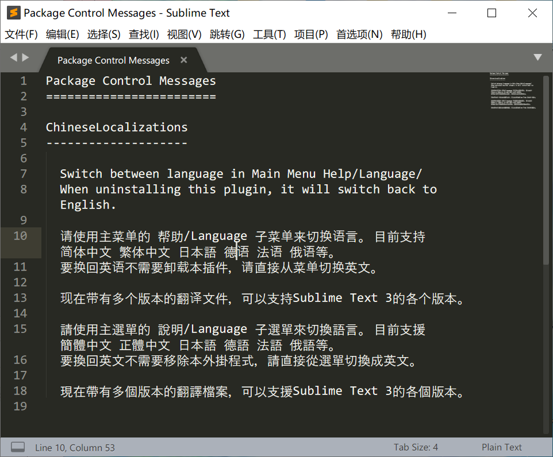Click line '要换回英语不需要卸载本插件'

pos(220,268)
